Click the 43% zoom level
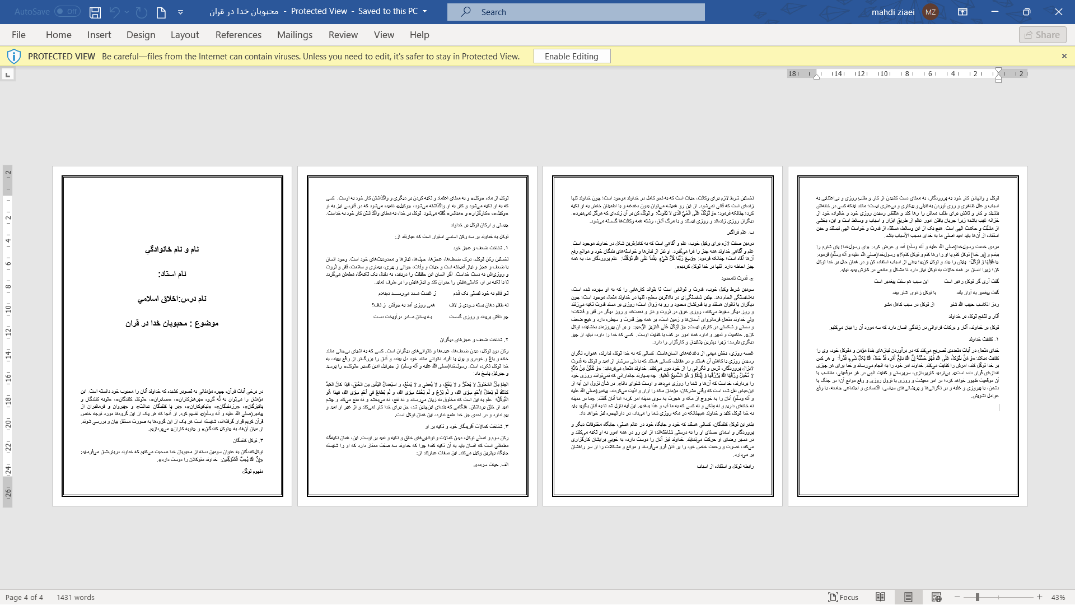 pyautogui.click(x=1058, y=597)
